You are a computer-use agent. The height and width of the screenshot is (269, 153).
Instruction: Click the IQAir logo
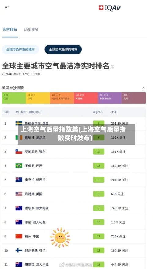click(x=110, y=8)
